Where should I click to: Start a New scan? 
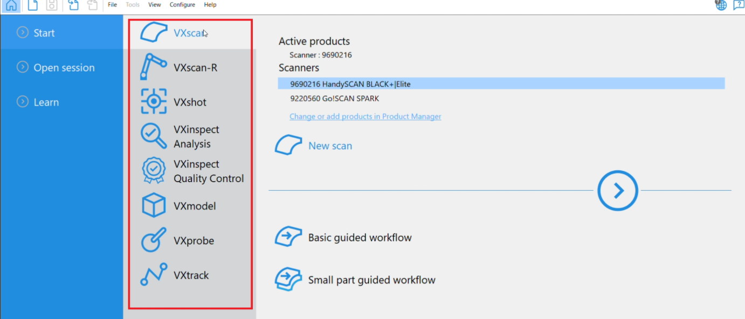point(314,145)
